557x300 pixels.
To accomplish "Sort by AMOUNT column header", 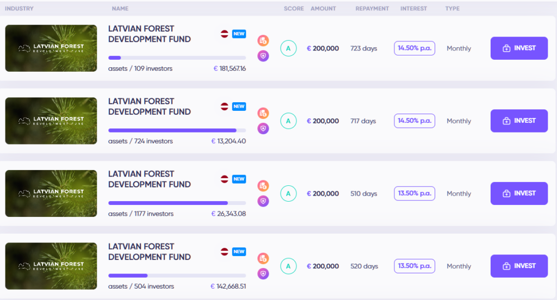I will tap(323, 9).
